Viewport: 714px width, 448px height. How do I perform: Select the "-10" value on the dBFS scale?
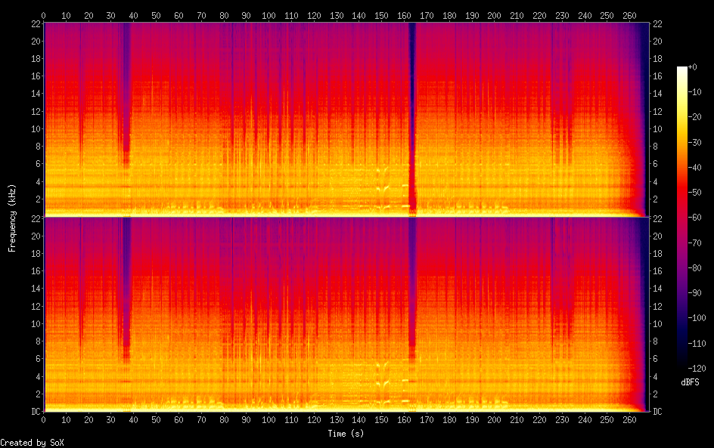click(695, 92)
